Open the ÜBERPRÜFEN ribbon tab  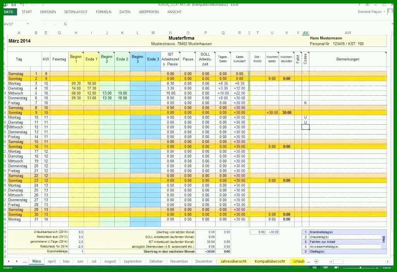coord(148,12)
